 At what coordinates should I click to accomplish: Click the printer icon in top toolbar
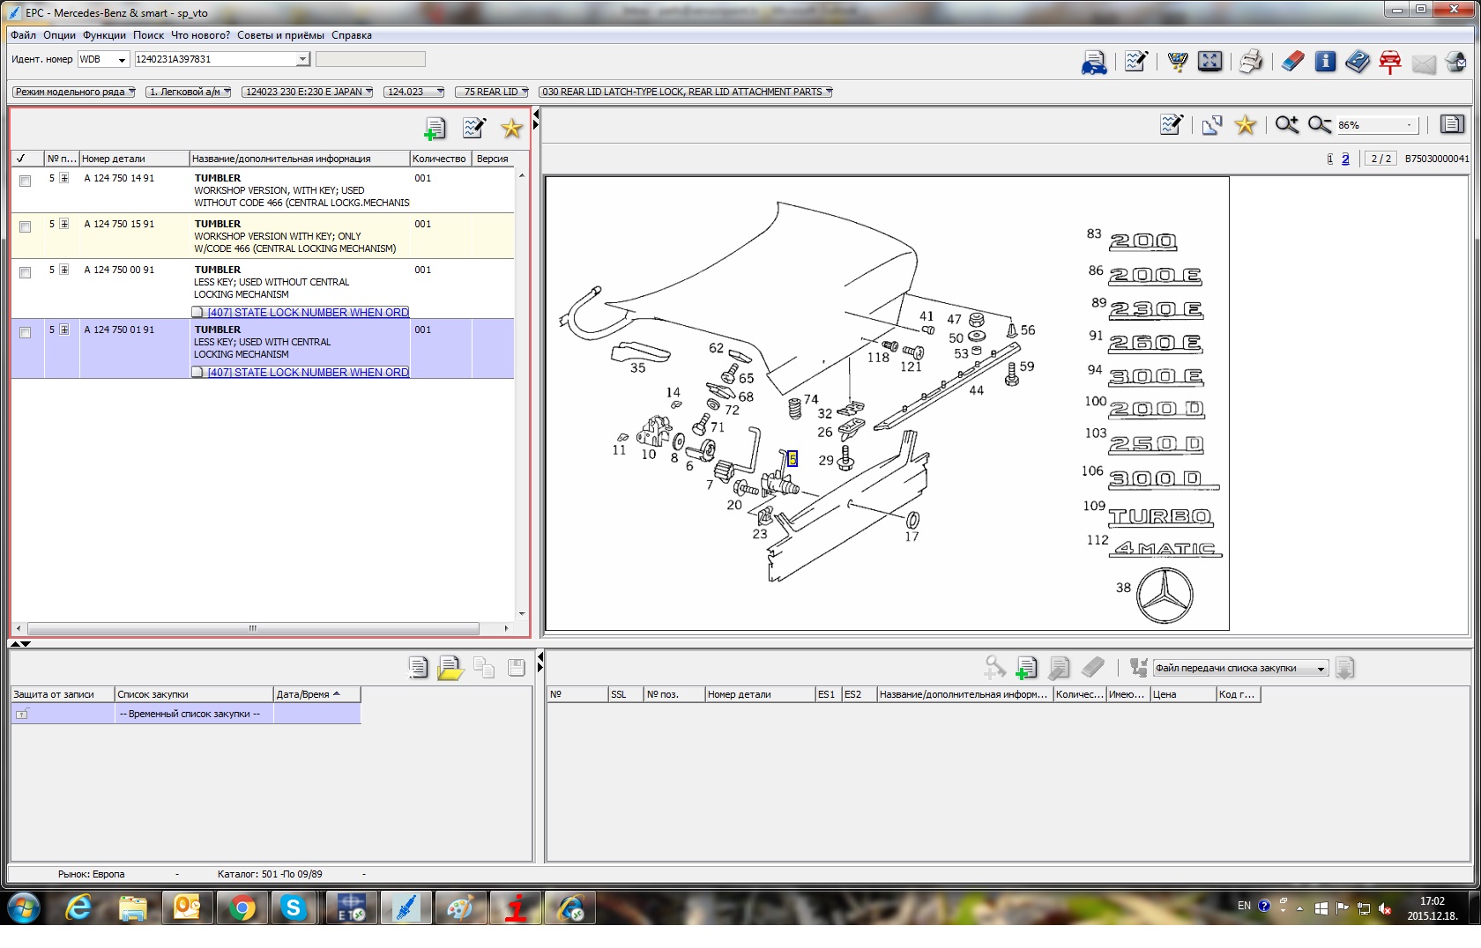[x=1250, y=62]
